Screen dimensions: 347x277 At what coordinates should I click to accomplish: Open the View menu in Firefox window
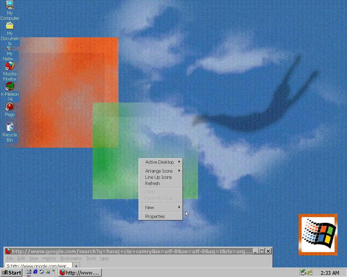(x=34, y=258)
